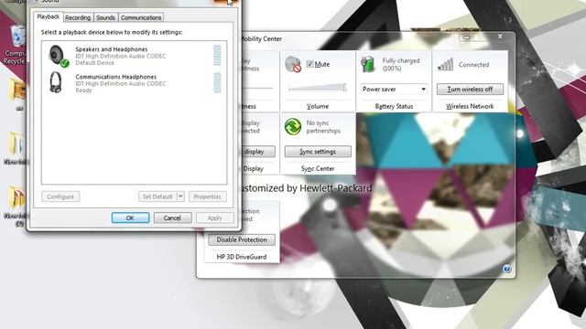Switch to the Recording tab

pos(78,17)
